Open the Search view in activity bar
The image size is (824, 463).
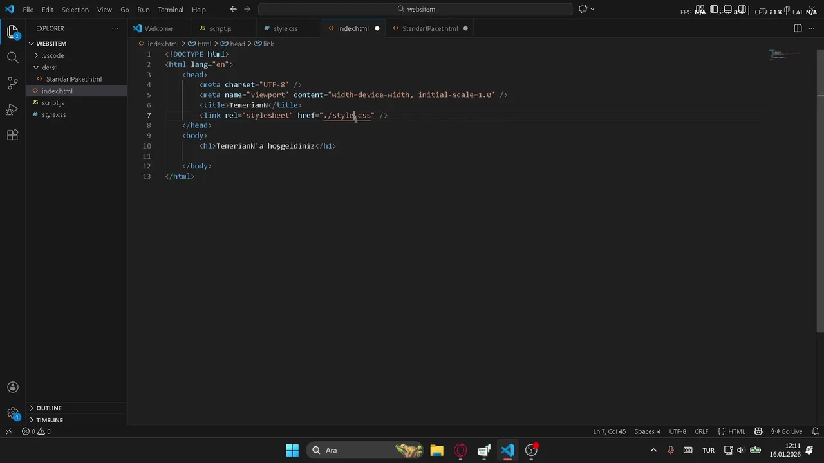point(12,57)
